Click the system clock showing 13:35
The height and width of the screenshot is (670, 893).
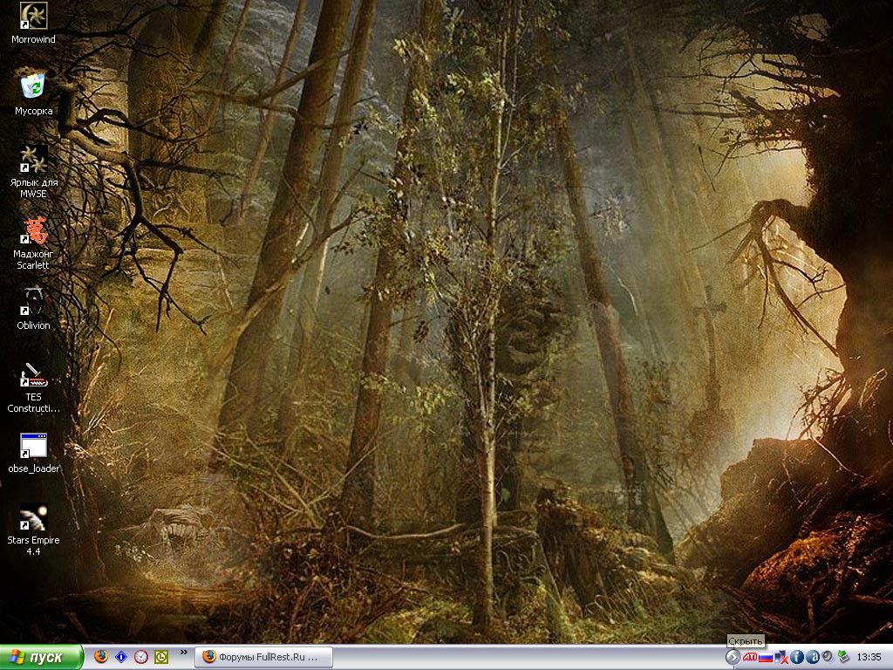coord(869,657)
